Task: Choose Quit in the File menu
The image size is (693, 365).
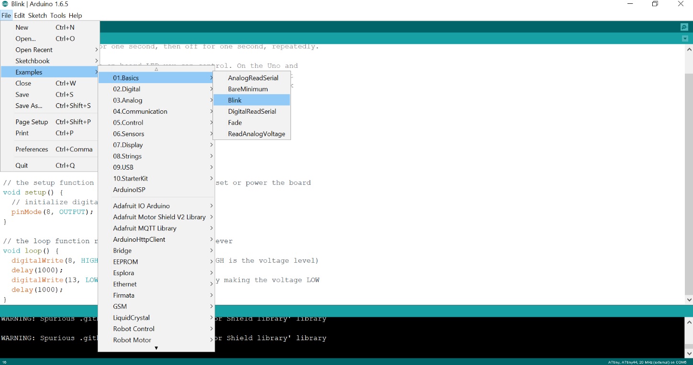Action: (x=50, y=165)
